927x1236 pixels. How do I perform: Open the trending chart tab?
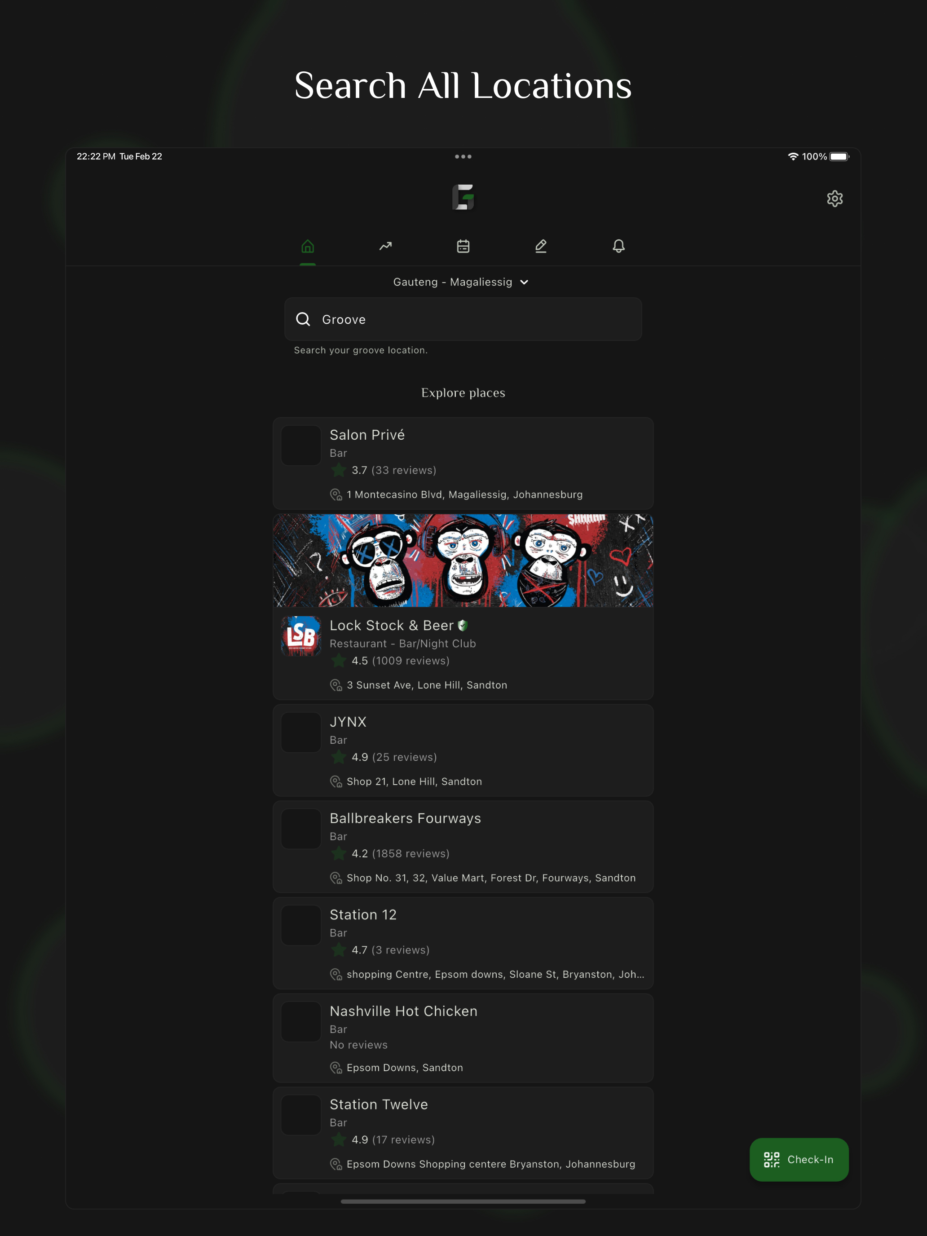[385, 246]
